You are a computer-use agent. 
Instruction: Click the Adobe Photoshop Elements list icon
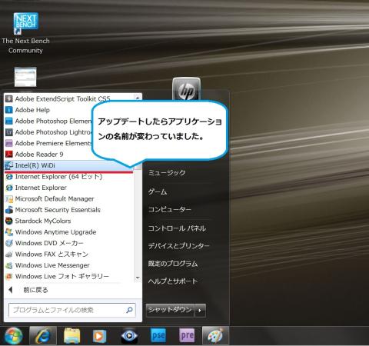9,121
